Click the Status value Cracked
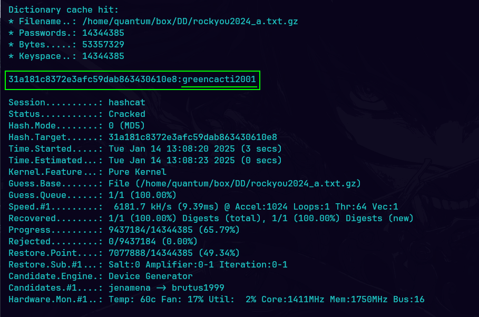The image size is (479, 317). [126, 114]
